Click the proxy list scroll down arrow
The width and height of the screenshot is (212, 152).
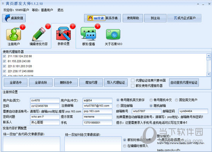point(209,74)
